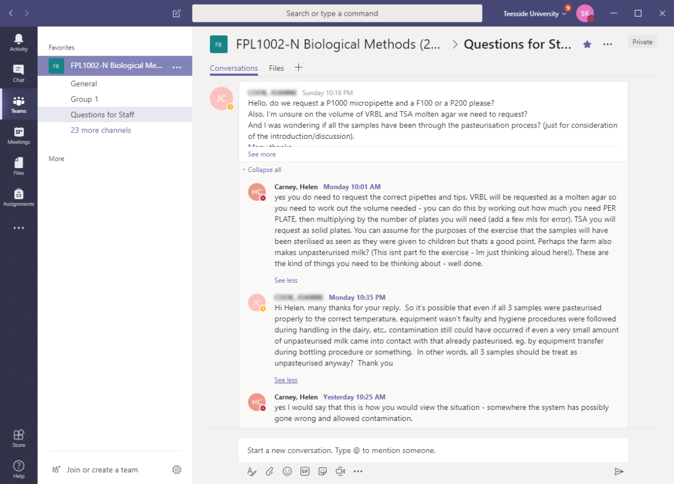
Task: Click the attach file paperclip icon
Action: click(270, 471)
